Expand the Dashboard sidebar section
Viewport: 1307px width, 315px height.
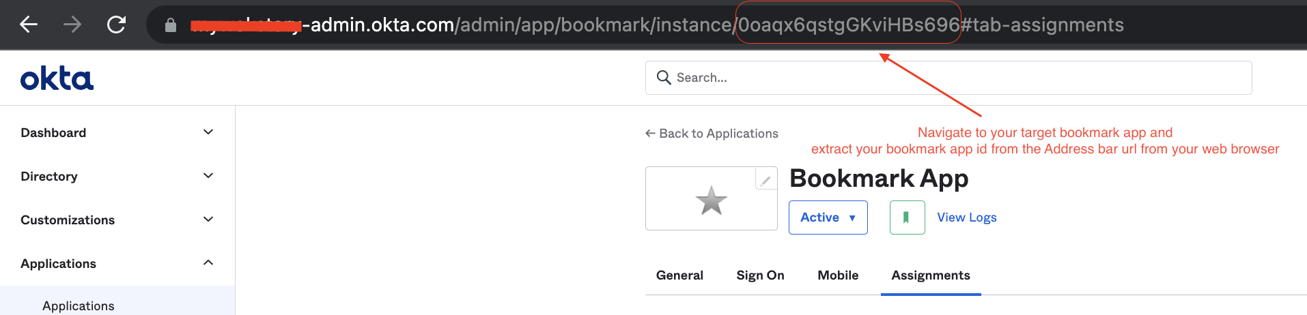pos(208,132)
